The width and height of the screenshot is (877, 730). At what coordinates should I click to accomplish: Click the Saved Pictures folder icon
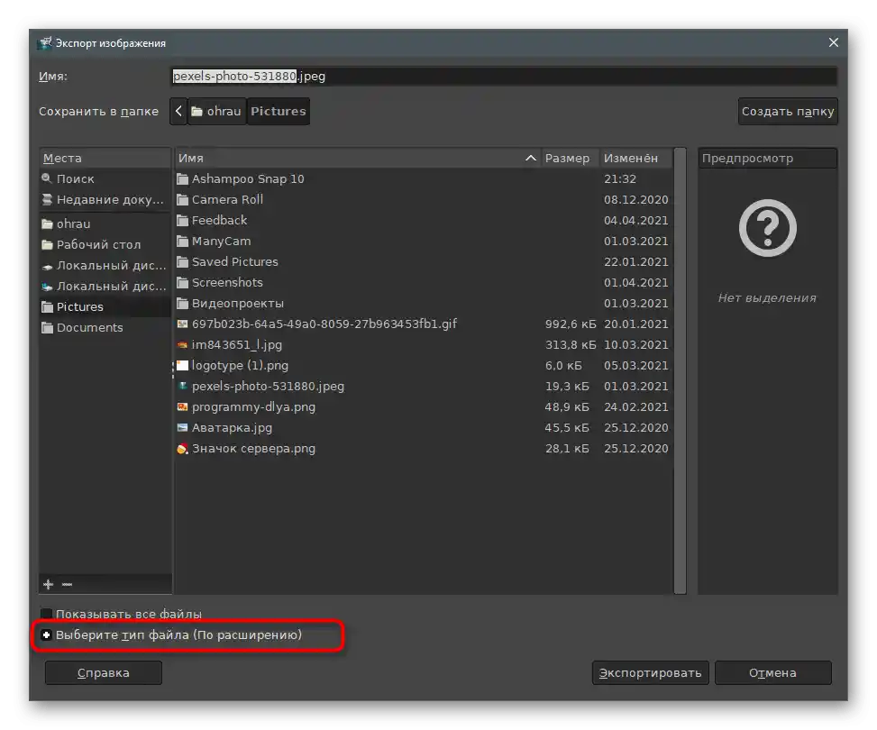pos(182,261)
